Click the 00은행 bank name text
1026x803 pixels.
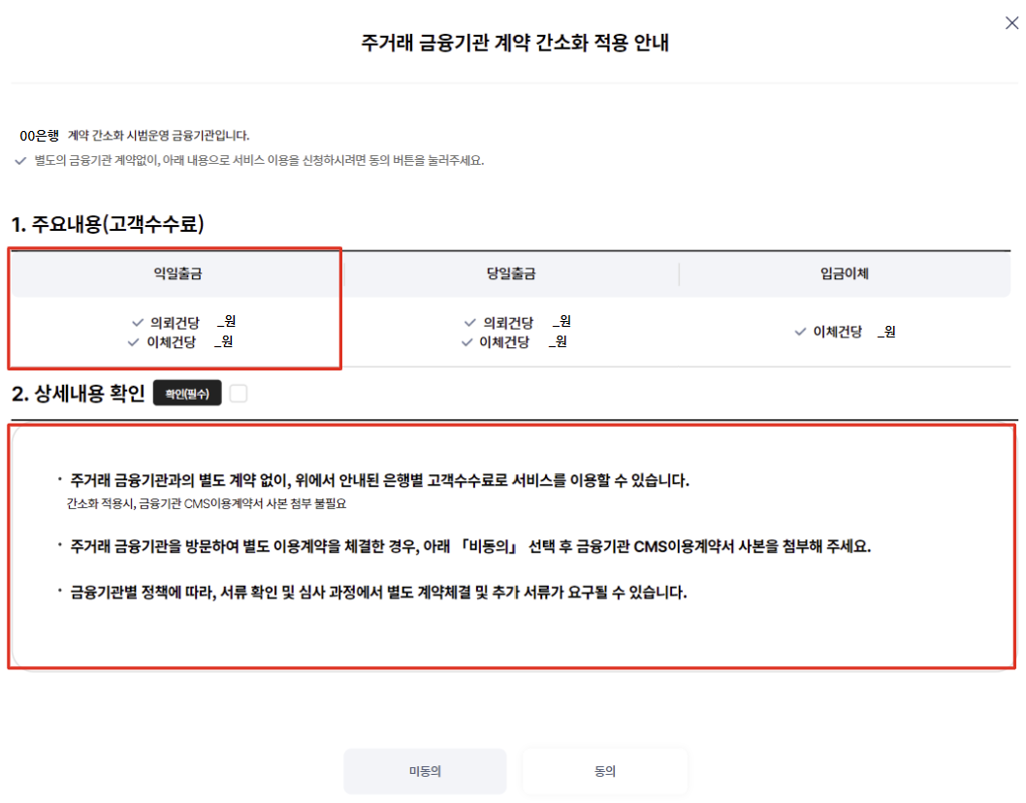(39, 136)
